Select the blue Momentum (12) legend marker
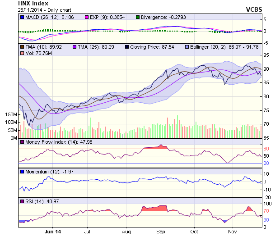280x241 pixels. 22,172
